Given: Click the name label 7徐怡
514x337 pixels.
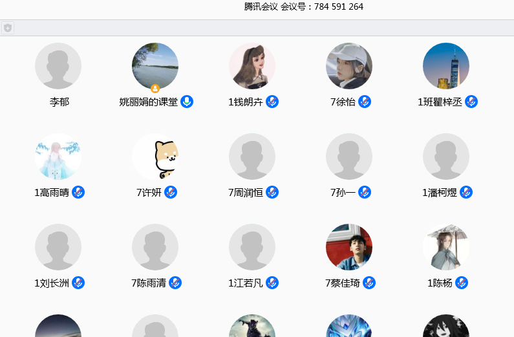Looking at the screenshot, I should coord(343,102).
